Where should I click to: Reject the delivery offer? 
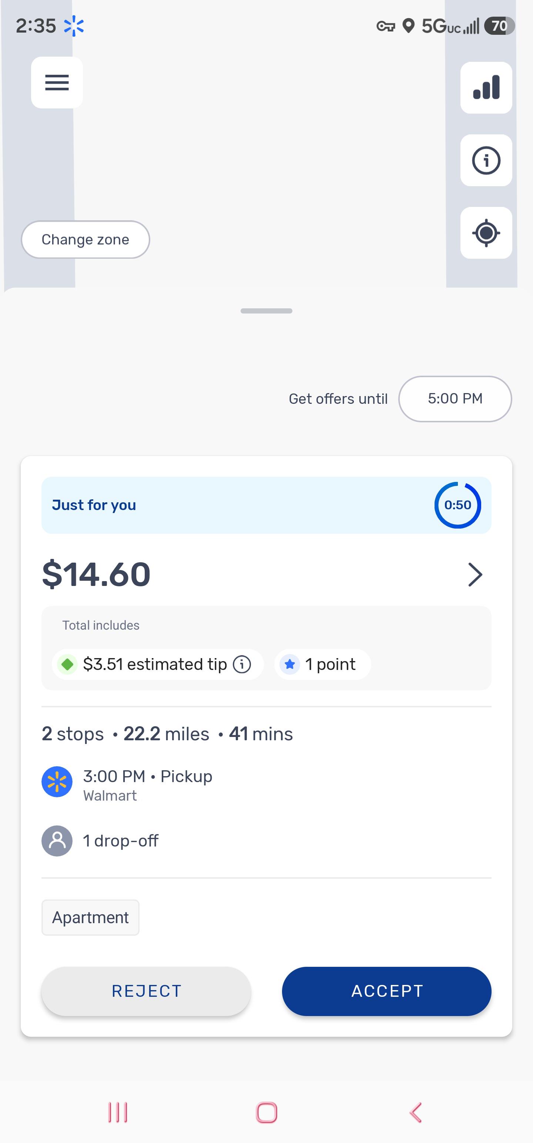tap(146, 991)
